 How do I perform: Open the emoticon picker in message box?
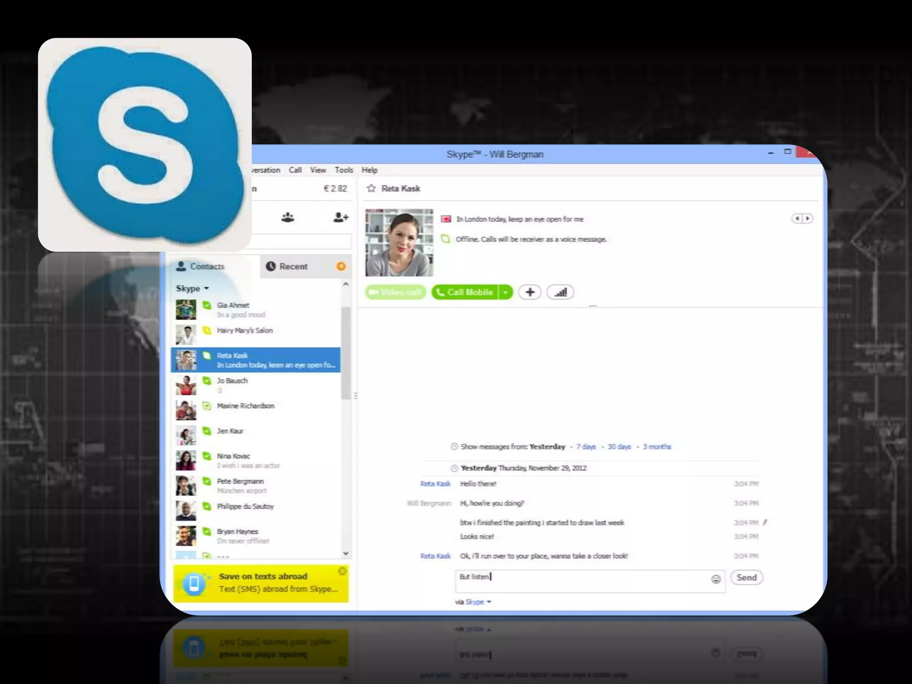coord(716,579)
